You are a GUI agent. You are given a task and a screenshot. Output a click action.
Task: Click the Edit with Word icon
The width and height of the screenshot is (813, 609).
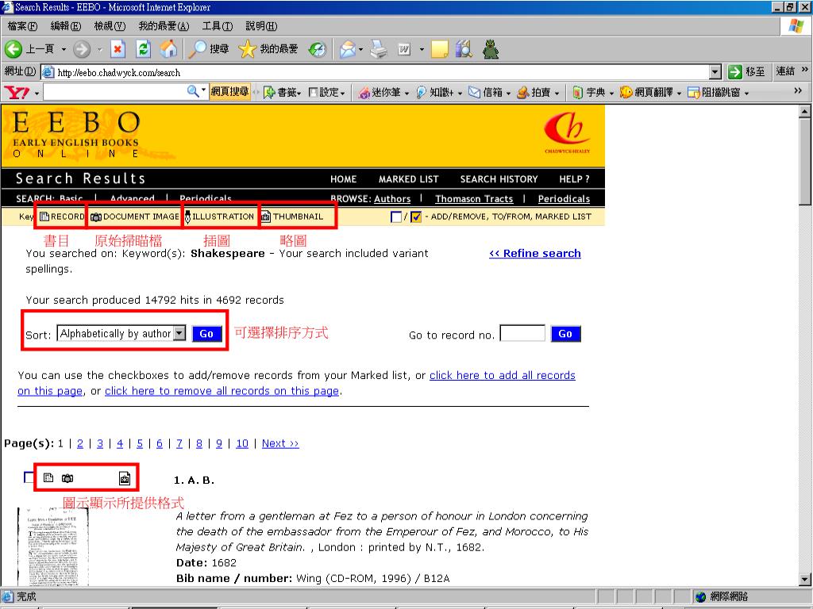[404, 49]
